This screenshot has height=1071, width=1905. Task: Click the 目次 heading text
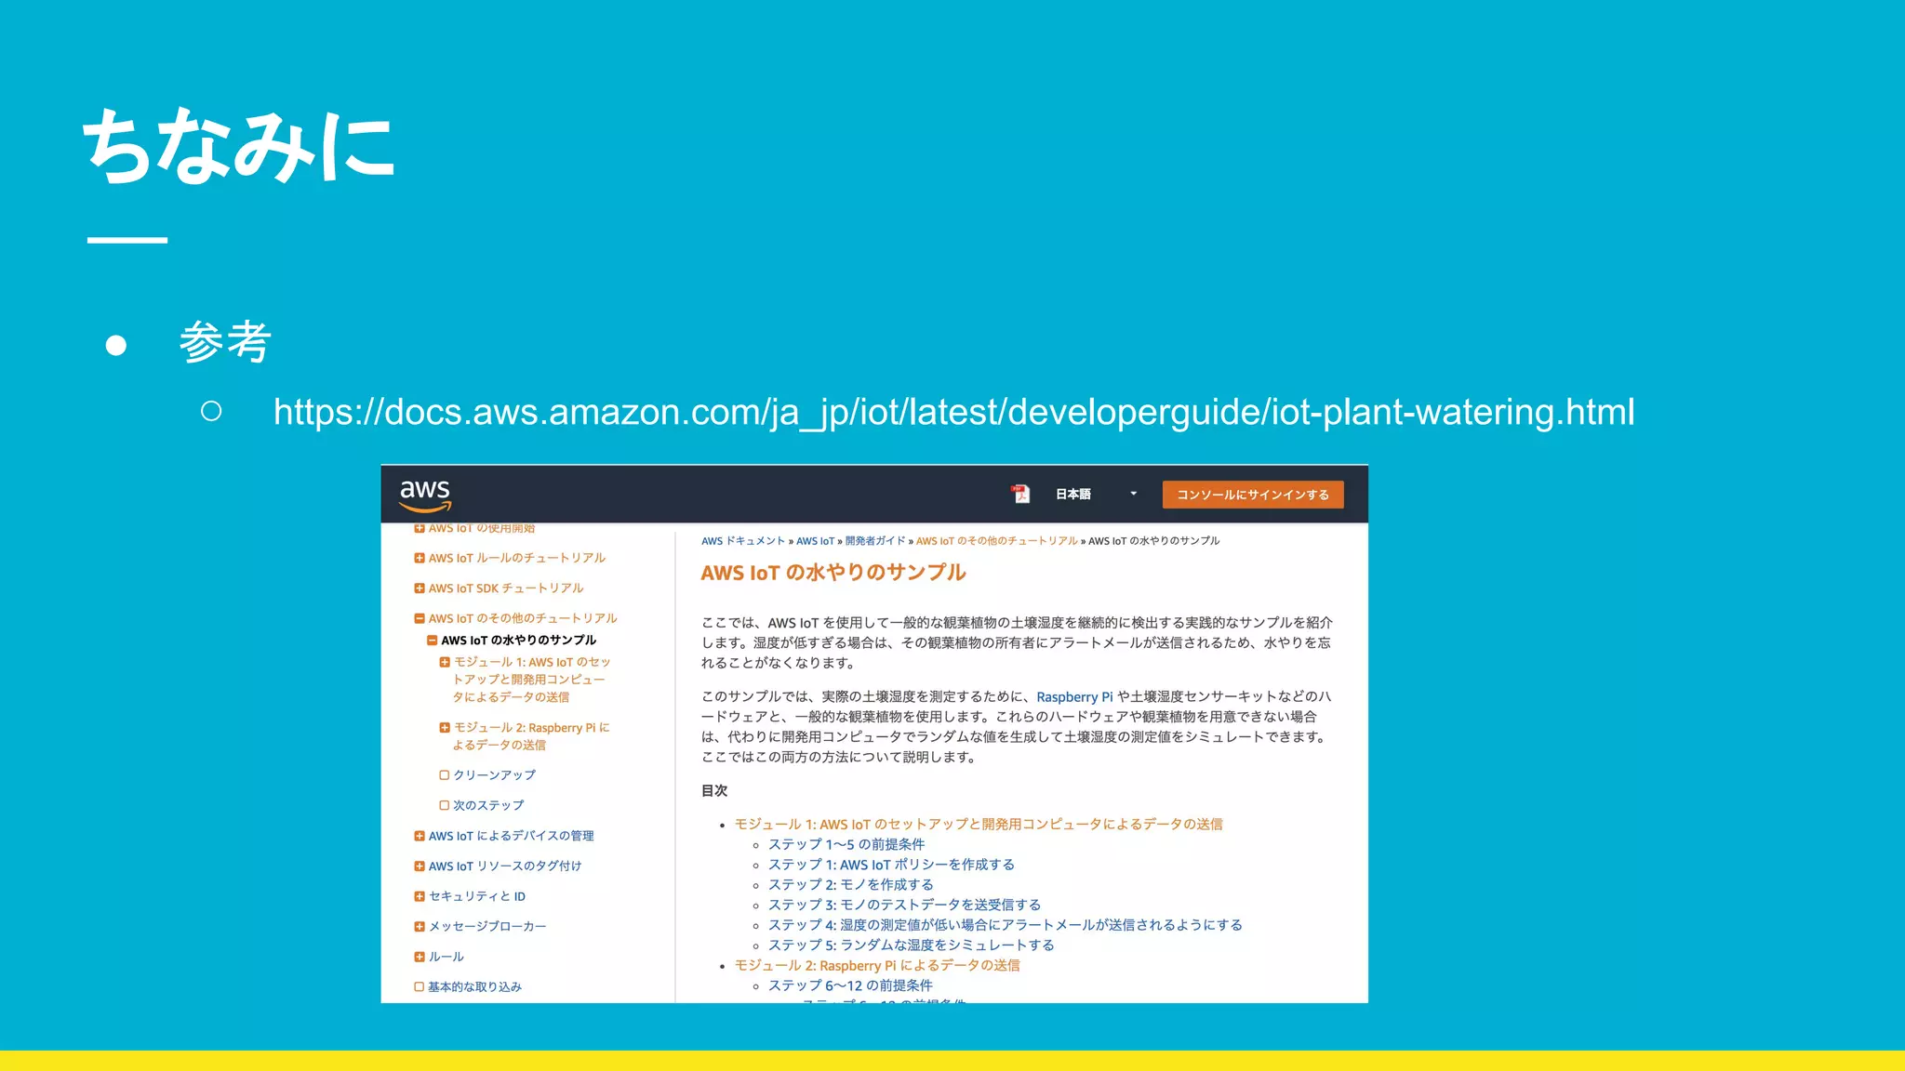pos(714,791)
